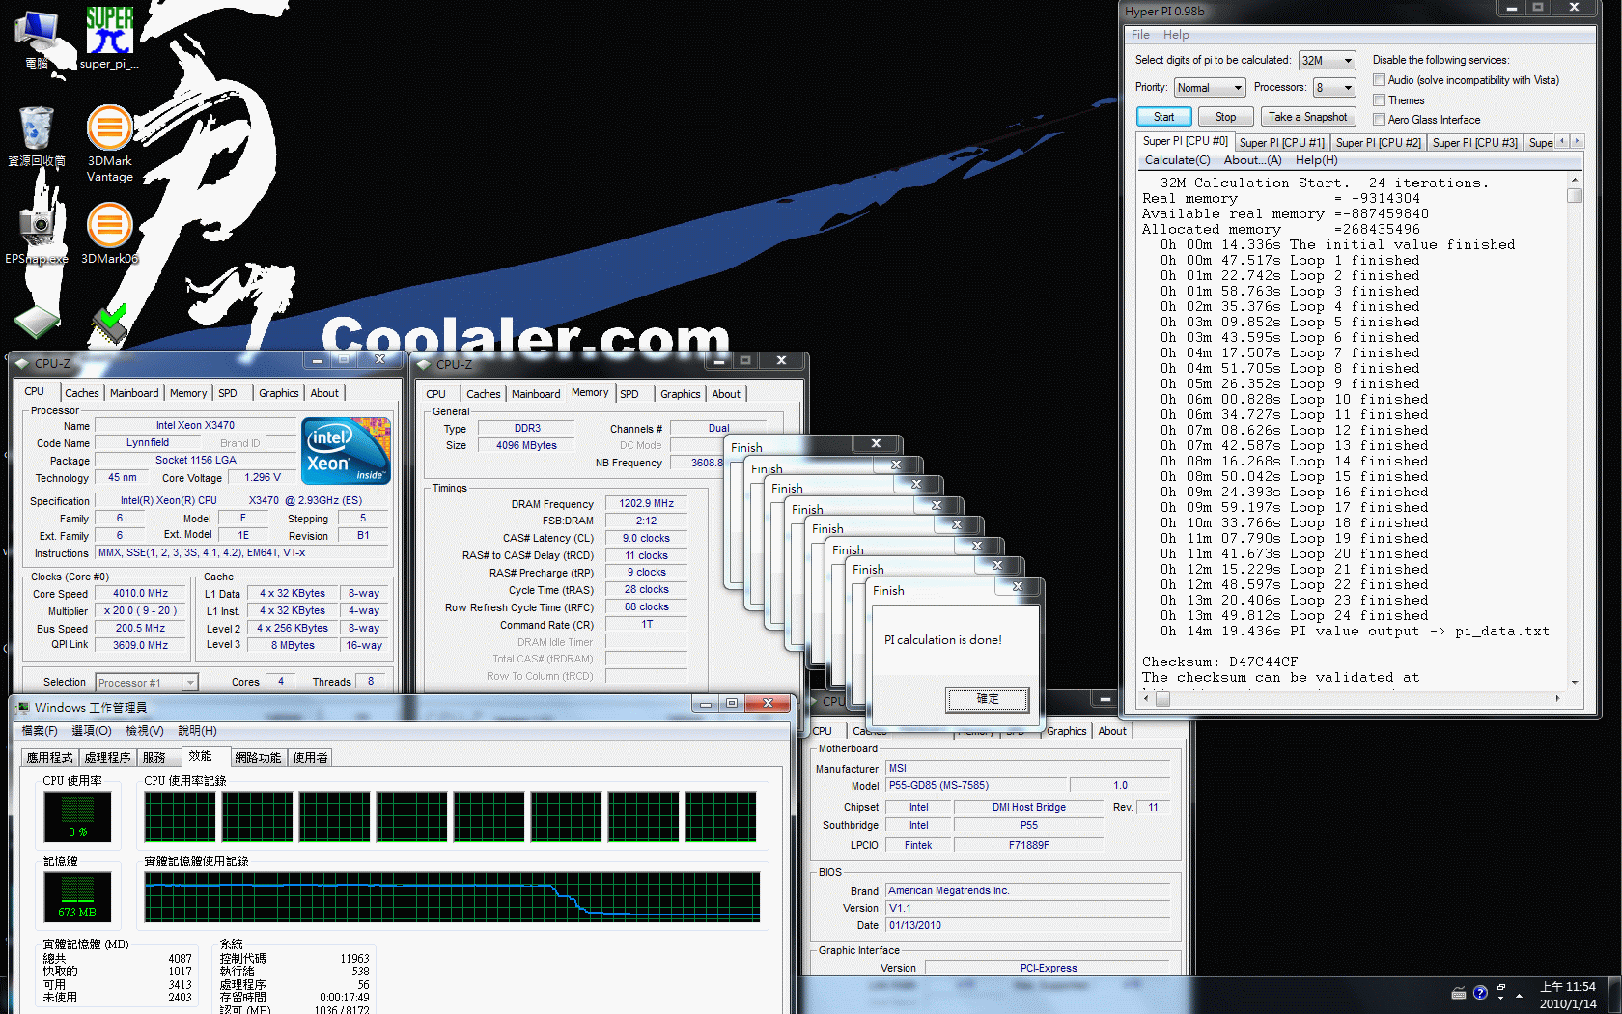1622x1014 pixels.
Task: Click the Take a Snapshot button
Action: [x=1308, y=117]
